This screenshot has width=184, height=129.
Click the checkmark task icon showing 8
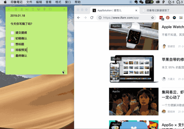171,2
